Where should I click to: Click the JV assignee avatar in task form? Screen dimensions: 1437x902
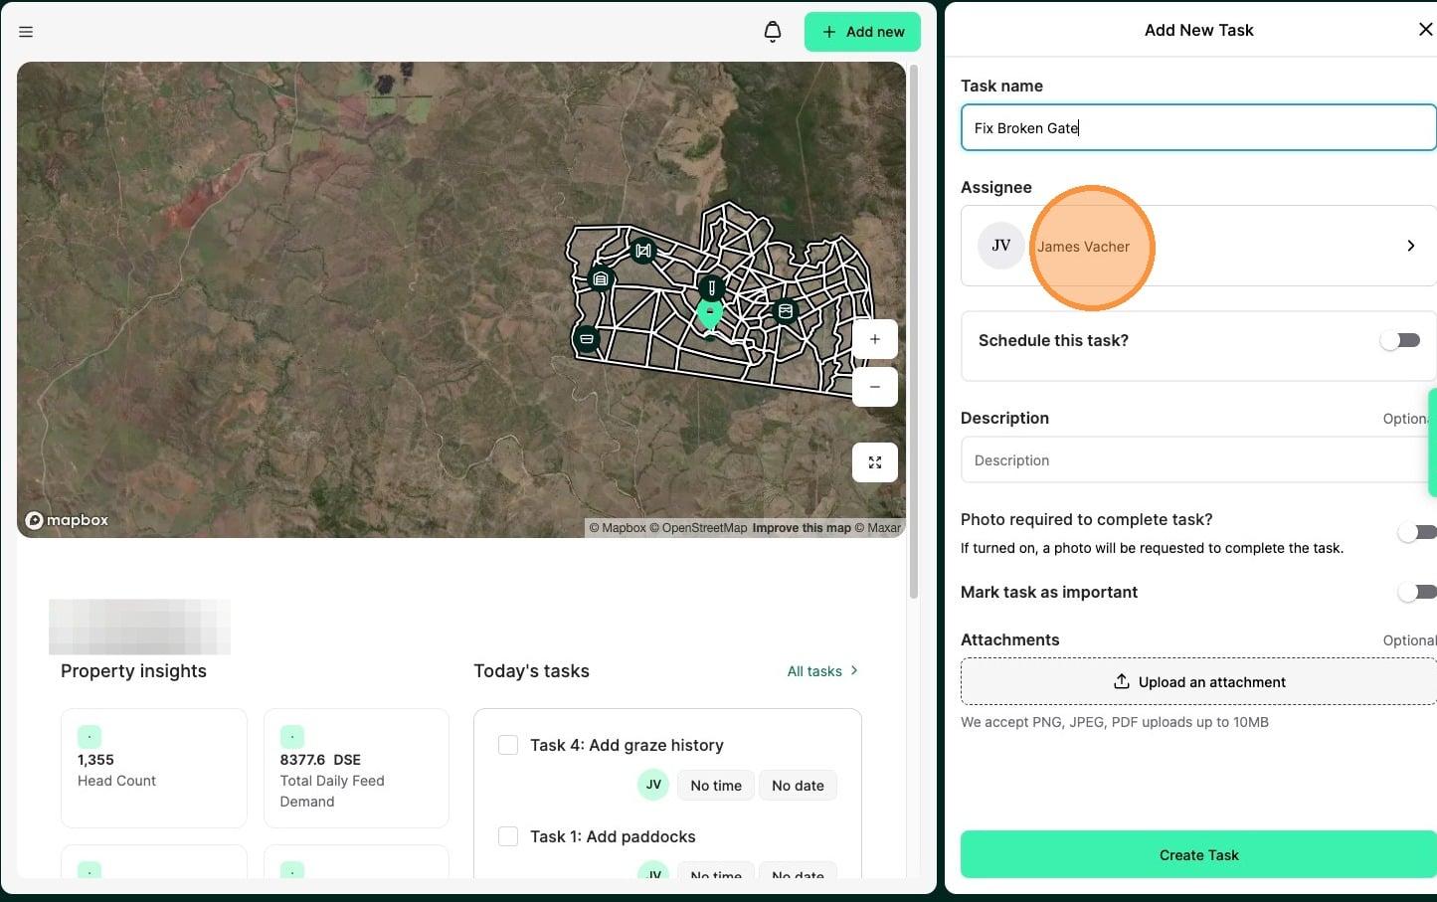[x=1001, y=246]
